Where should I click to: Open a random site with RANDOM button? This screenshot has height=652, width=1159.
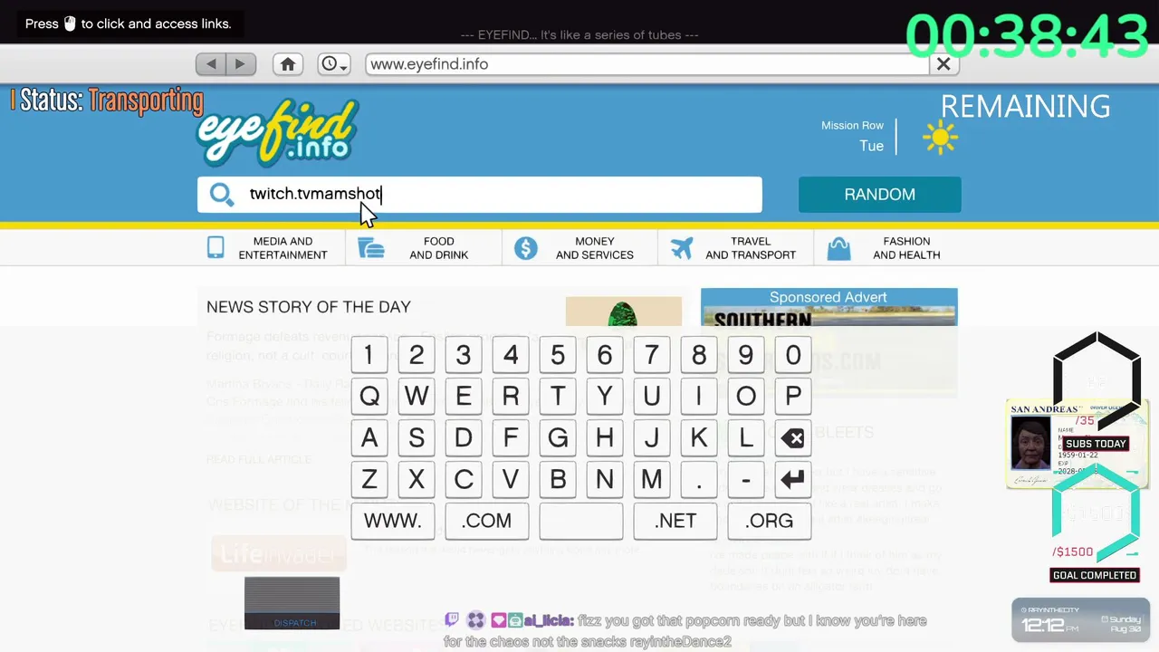click(879, 194)
